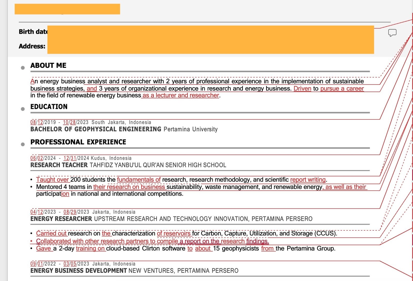Click the struck phrase 'Carried out'
The width and height of the screenshot is (413, 281).
point(52,233)
